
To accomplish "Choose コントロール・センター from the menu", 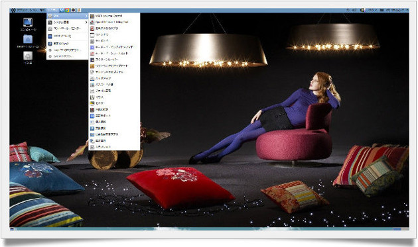I will coord(68,28).
